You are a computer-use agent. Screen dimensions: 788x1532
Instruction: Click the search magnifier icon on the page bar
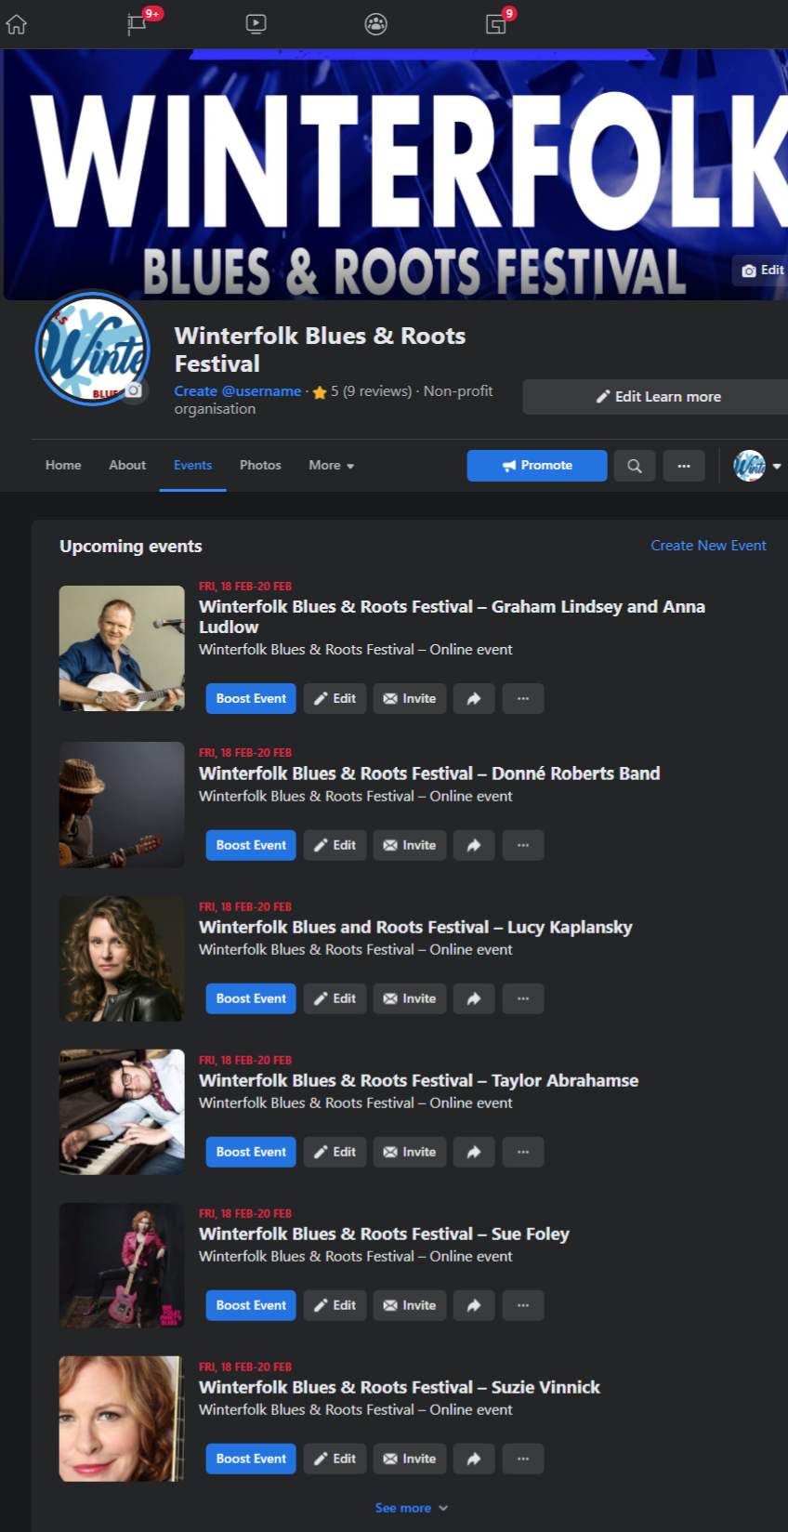635,466
